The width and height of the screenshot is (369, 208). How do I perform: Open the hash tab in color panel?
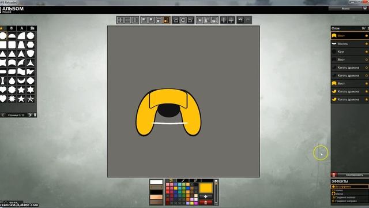195,180
